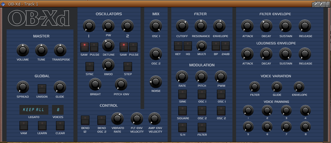Click the Filter Envelope ATTACK knob
The image size is (331, 143).
point(247,26)
